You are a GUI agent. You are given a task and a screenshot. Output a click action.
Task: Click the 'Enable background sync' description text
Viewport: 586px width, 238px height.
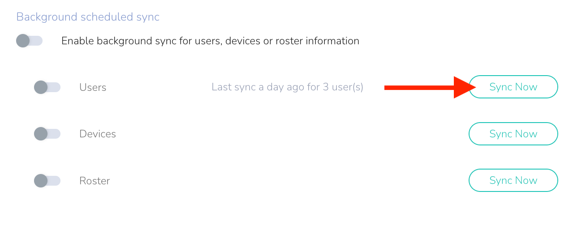point(210,41)
